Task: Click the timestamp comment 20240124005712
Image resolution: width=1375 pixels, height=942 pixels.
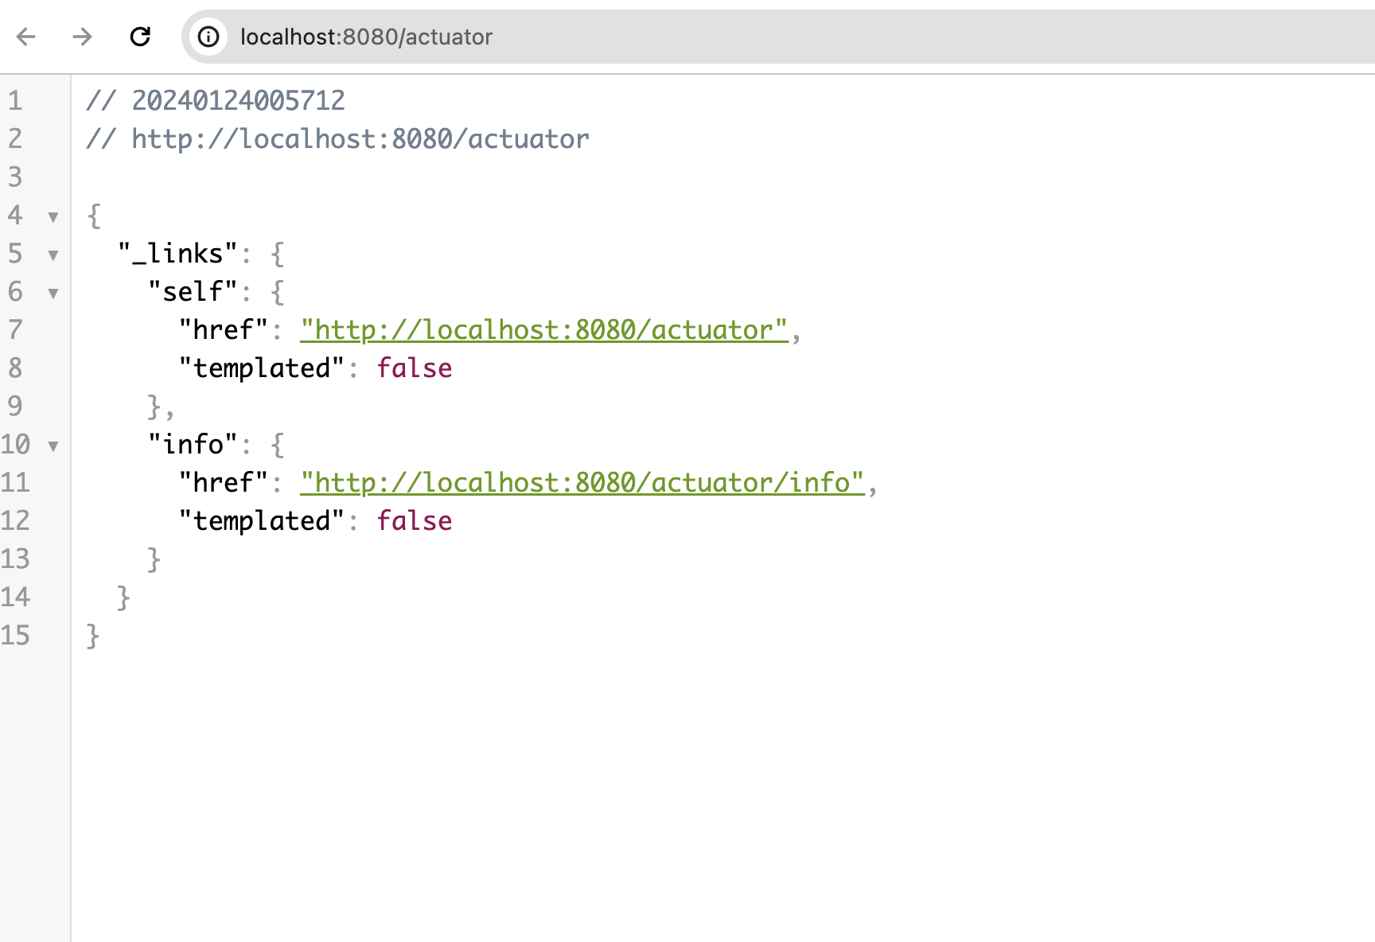Action: (238, 101)
